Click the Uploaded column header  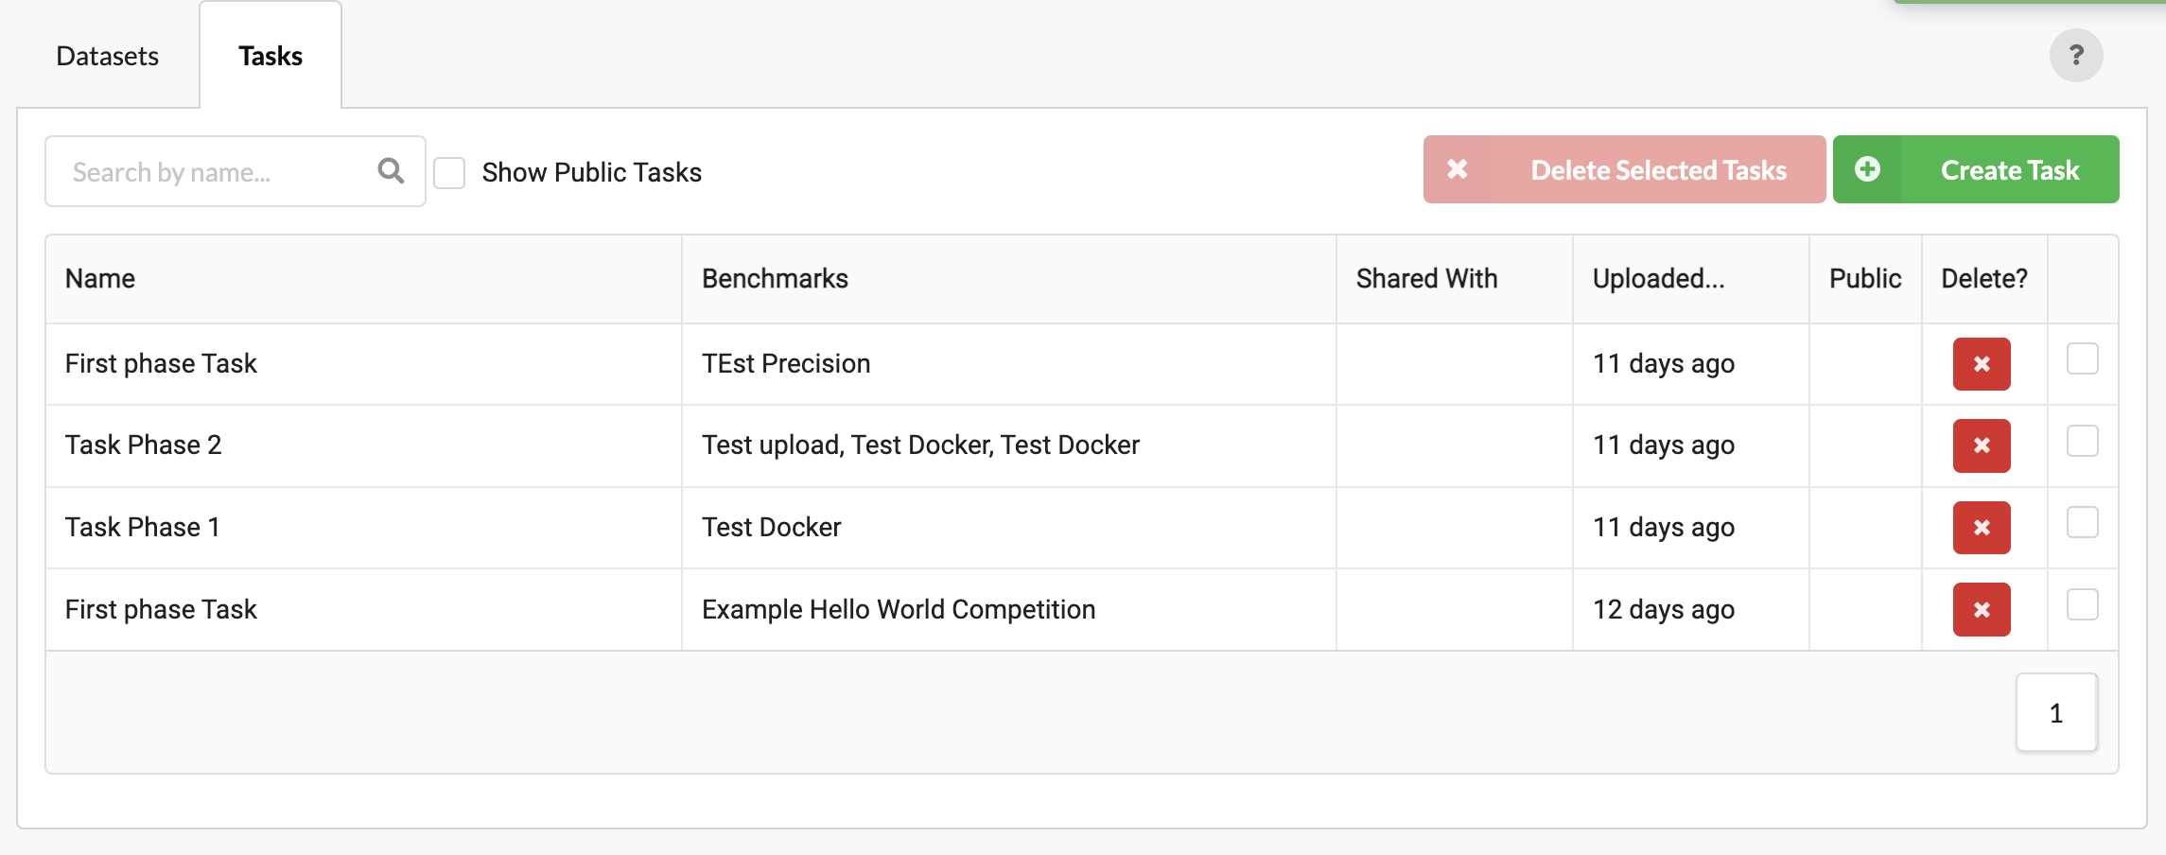[1658, 278]
